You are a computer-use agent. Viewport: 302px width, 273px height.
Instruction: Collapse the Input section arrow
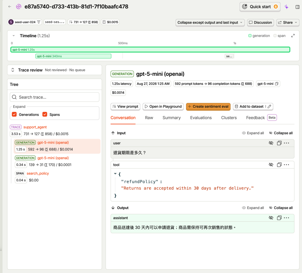[113, 133]
